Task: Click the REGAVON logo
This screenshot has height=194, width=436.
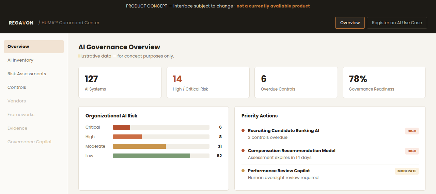Action: 21,23
